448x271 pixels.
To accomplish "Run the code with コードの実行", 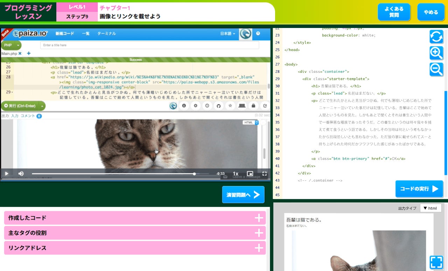I will [419, 189].
